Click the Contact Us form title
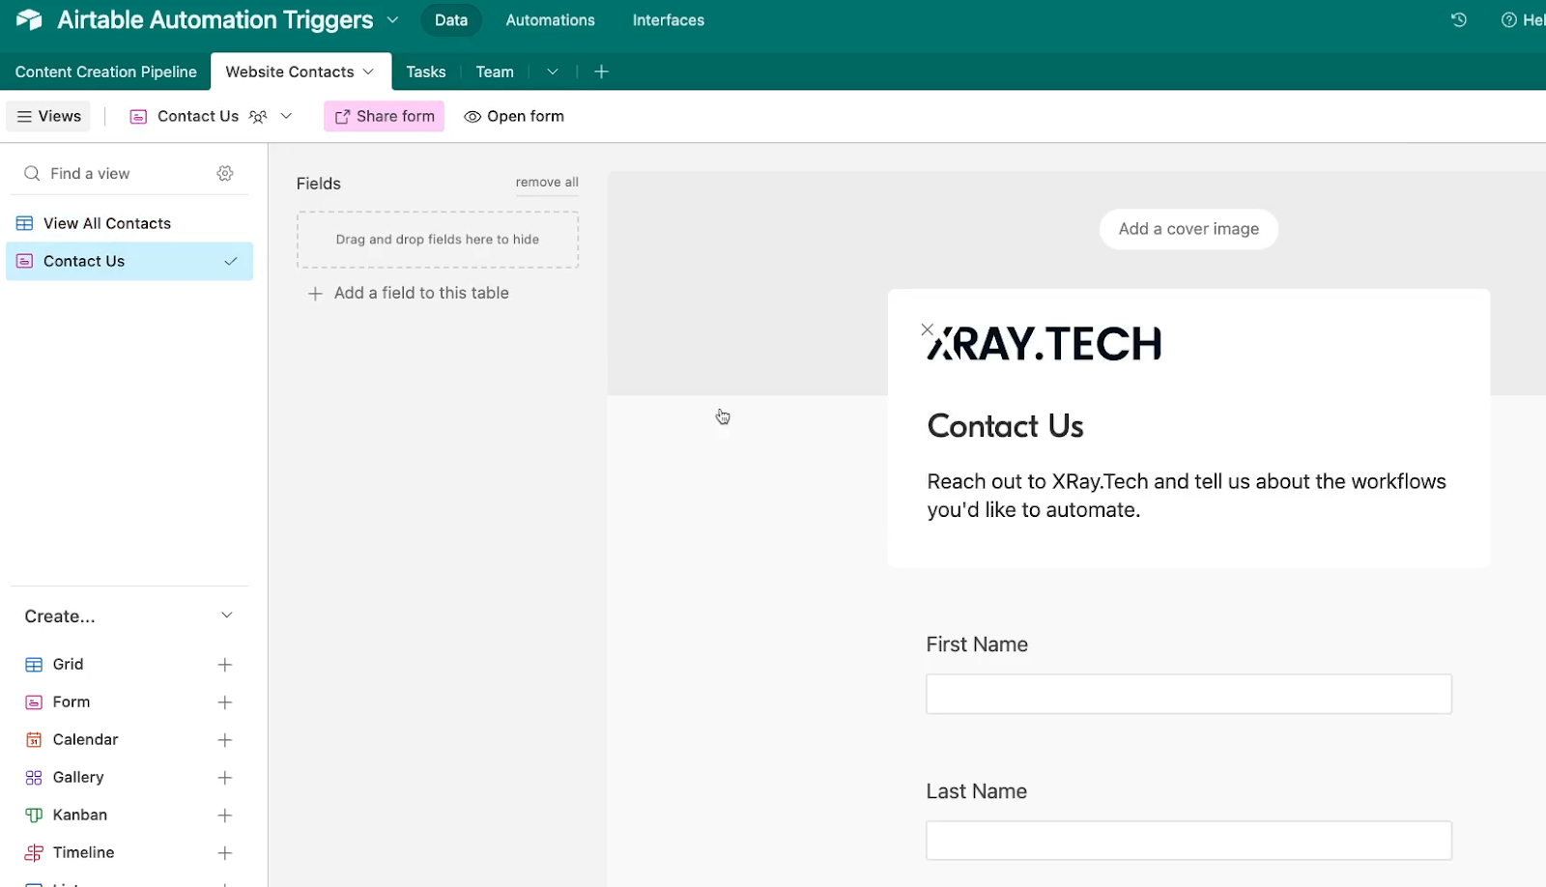This screenshot has width=1546, height=887. pyautogui.click(x=1005, y=426)
